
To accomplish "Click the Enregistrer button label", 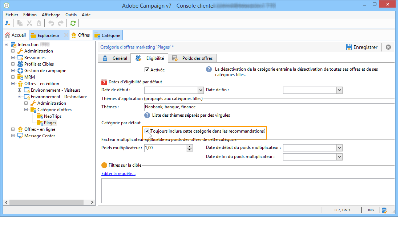I will pyautogui.click(x=365, y=47).
